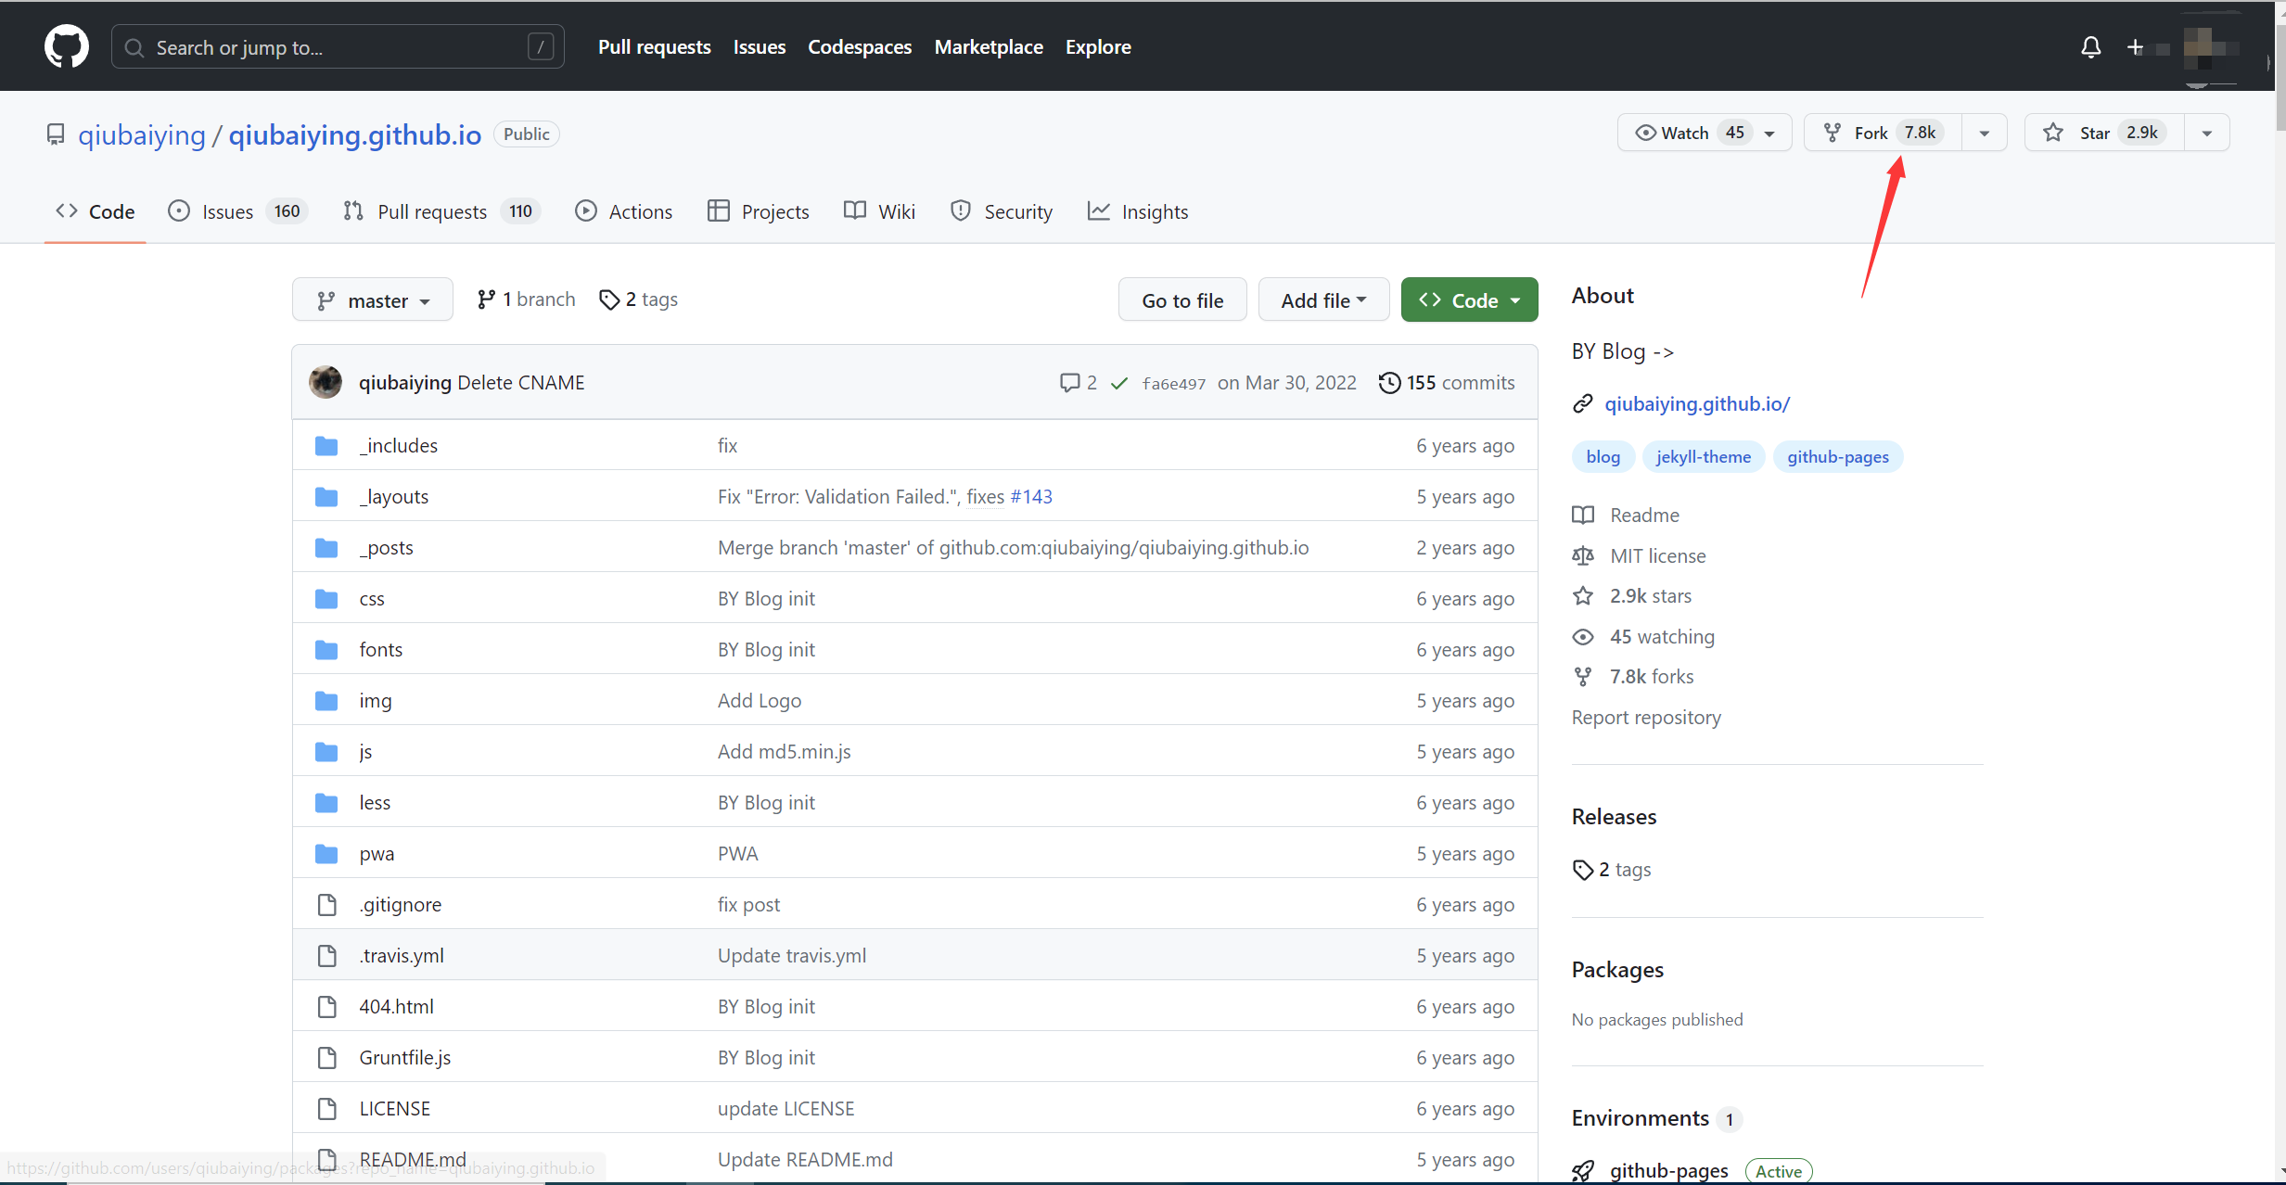Click the 2 tags icon link
The image size is (2286, 1185).
[x=639, y=299]
